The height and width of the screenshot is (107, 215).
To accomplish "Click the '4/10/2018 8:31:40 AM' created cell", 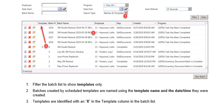I will pyautogui.click(x=144, y=66).
